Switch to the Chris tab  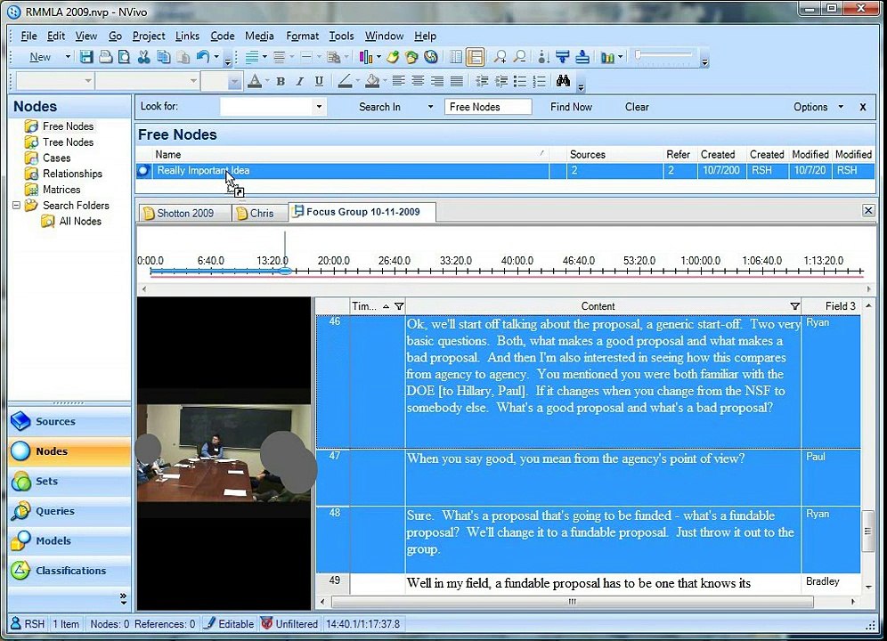(258, 213)
